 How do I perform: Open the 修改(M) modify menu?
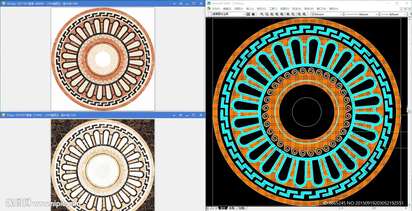click(x=309, y=8)
